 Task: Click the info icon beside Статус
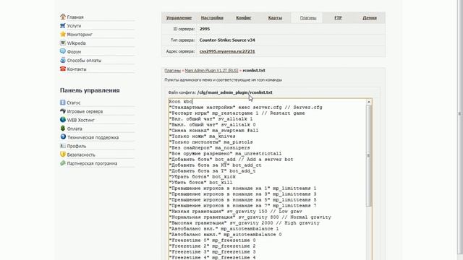point(63,103)
